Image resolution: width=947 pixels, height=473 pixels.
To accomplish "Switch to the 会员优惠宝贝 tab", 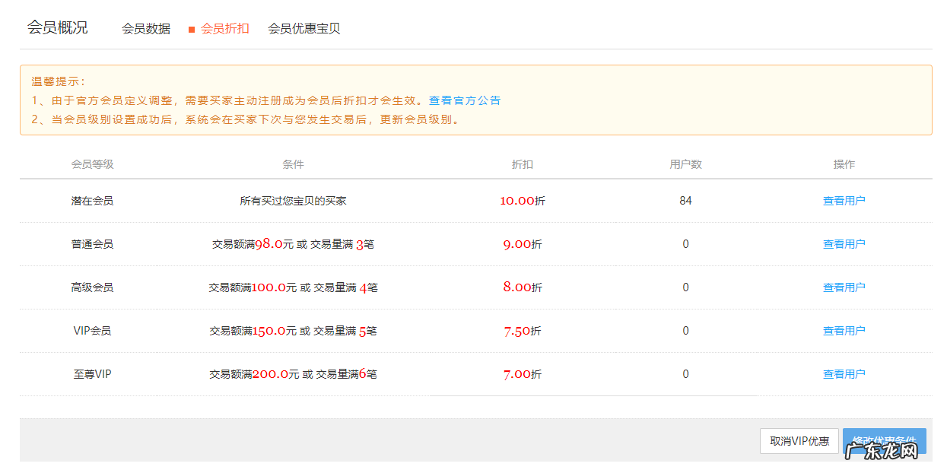I will [x=303, y=28].
